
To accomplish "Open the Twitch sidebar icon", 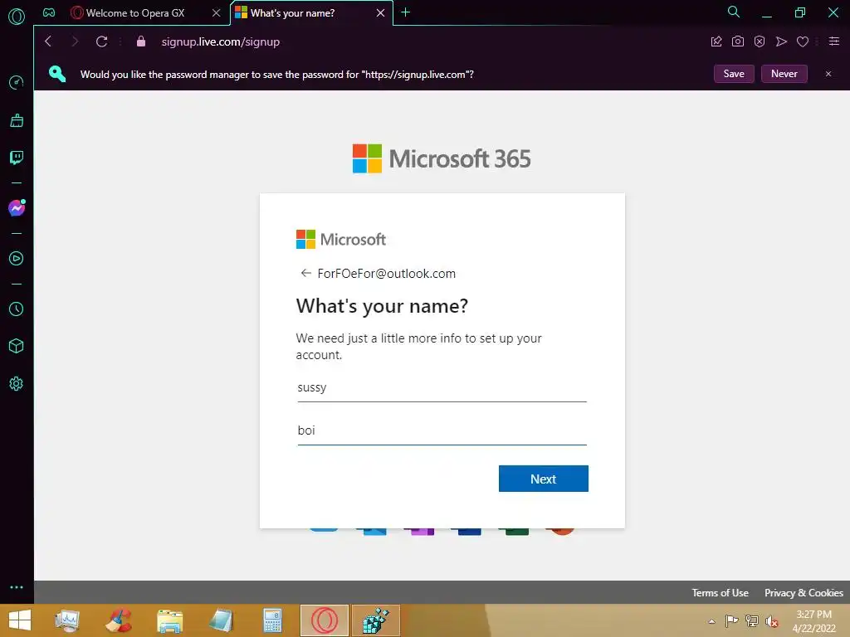I will 17,158.
